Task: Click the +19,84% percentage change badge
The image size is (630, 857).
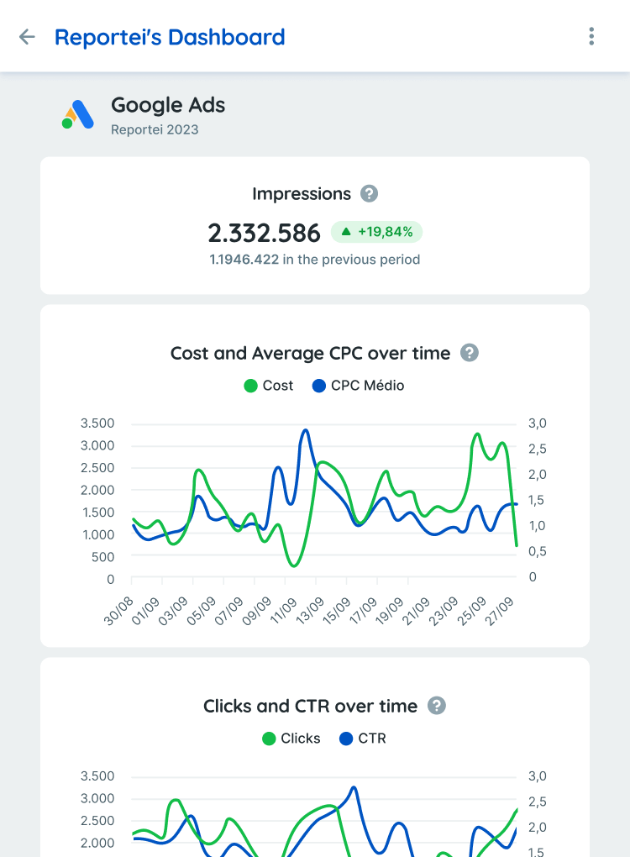Action: pos(377,231)
